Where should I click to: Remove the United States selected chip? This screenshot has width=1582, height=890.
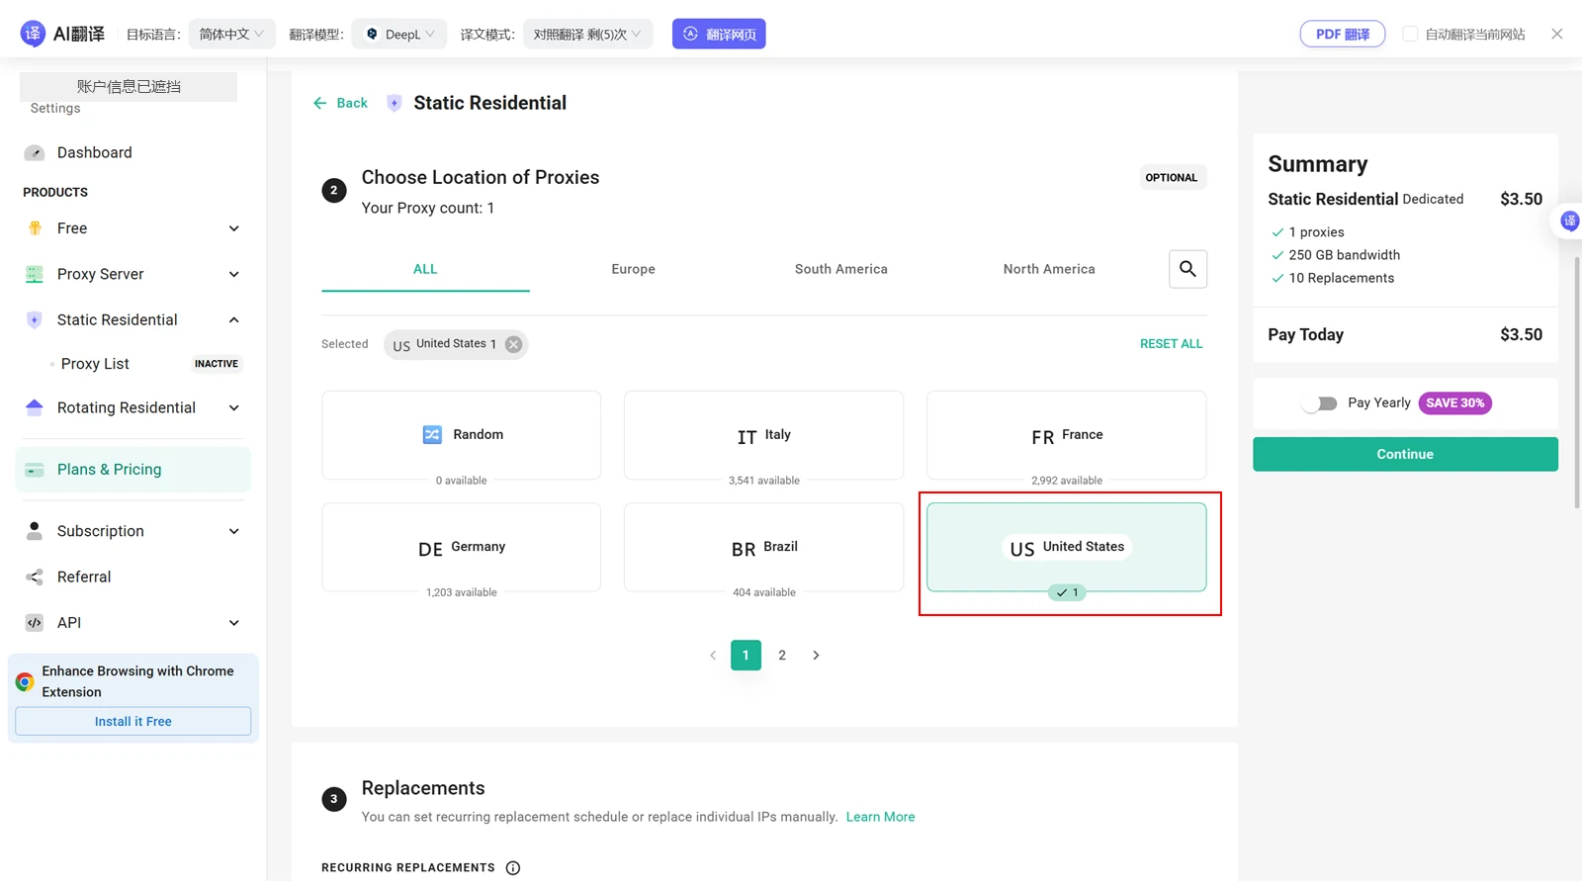(513, 344)
